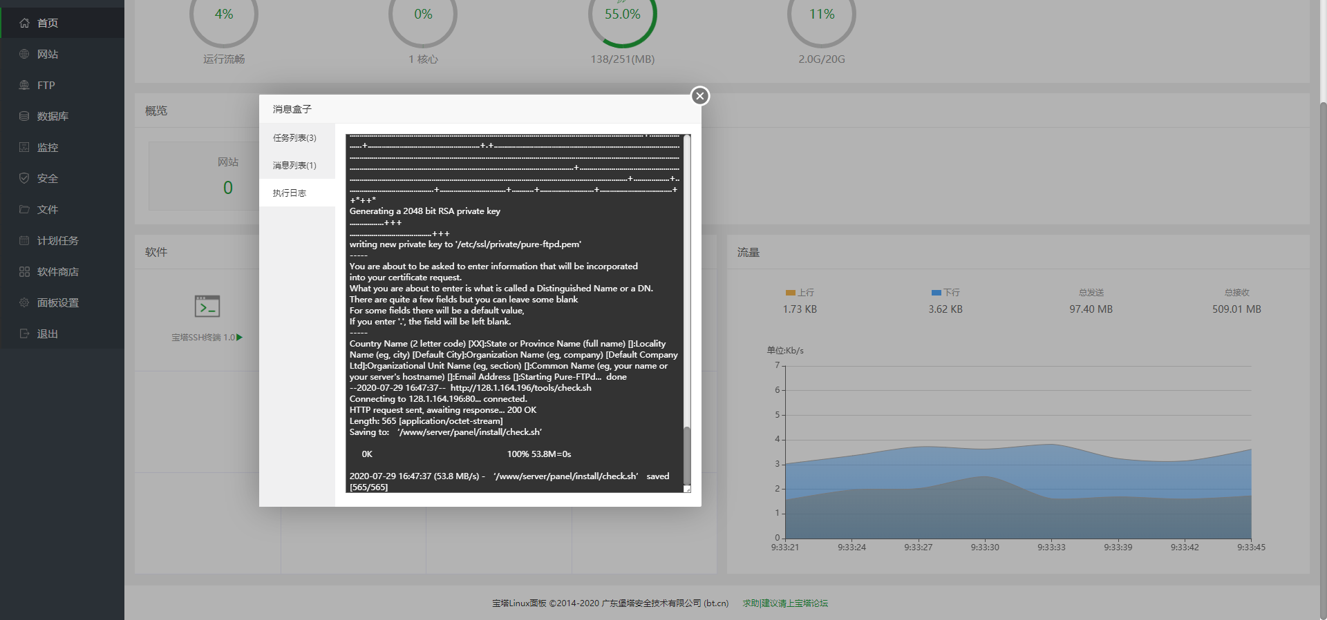Click the 概览 panel heading
This screenshot has height=620, width=1327.
pyautogui.click(x=156, y=110)
